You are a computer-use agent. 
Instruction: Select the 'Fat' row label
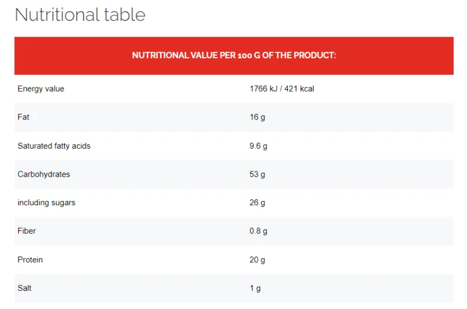coord(23,117)
